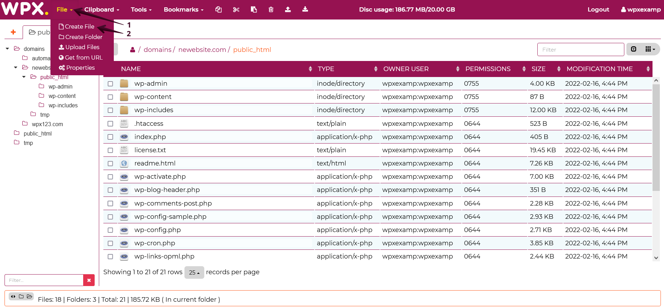Click the Download icon in the top toolbar

[305, 9]
